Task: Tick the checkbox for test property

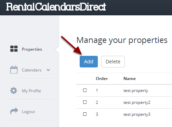Action: tap(85, 90)
